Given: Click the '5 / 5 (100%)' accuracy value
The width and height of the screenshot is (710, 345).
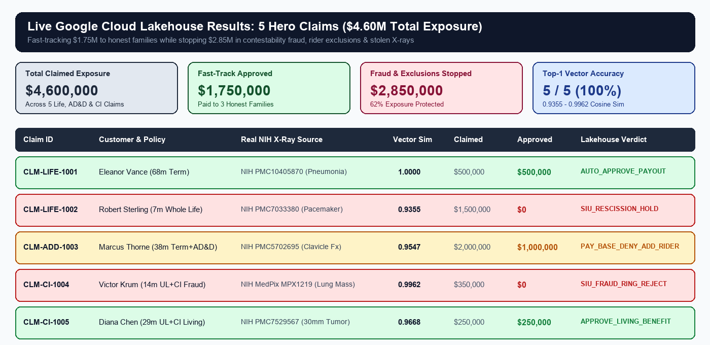Looking at the screenshot, I should tap(582, 90).
